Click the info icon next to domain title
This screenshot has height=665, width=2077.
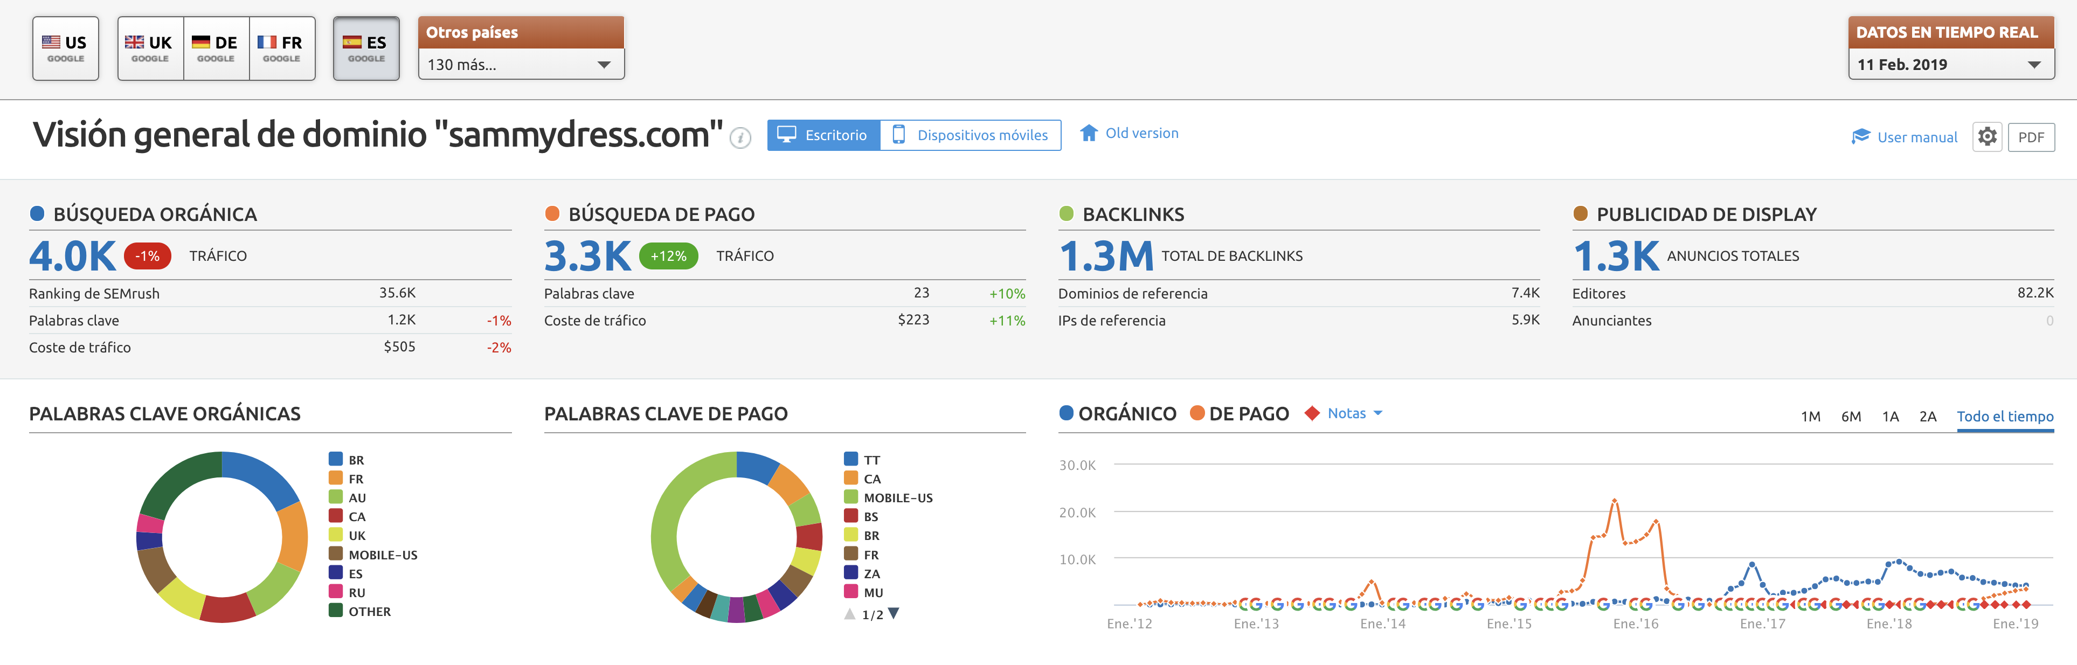[740, 138]
